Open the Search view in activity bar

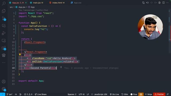tap(4, 3)
